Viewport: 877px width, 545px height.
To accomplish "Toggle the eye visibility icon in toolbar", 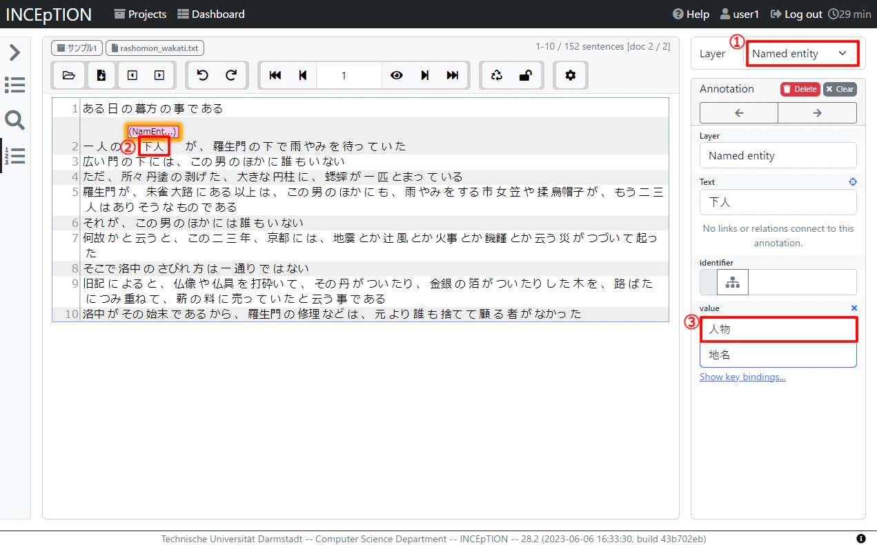I will point(396,75).
